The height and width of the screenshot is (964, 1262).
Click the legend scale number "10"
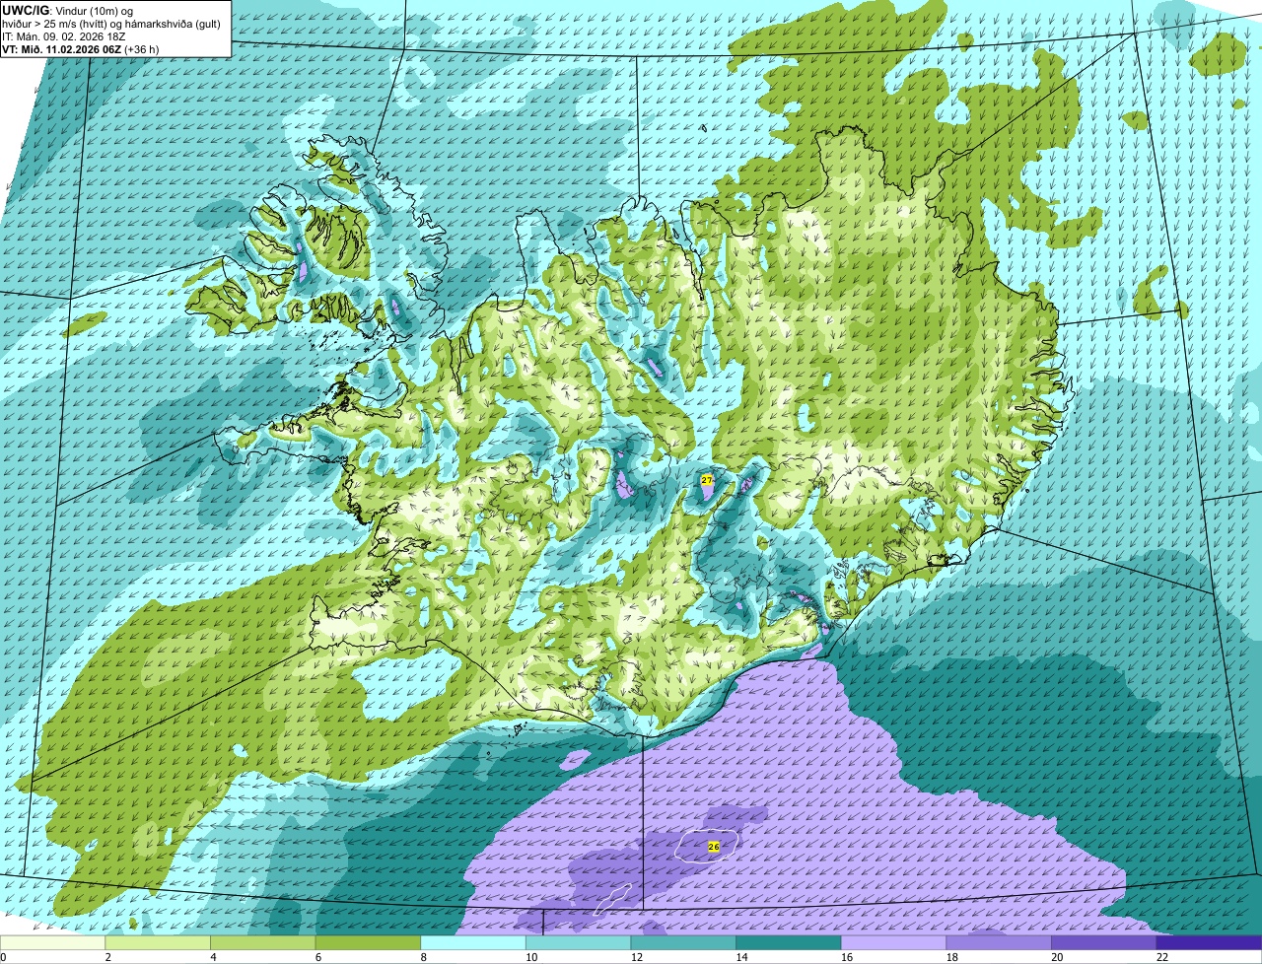coord(531,957)
